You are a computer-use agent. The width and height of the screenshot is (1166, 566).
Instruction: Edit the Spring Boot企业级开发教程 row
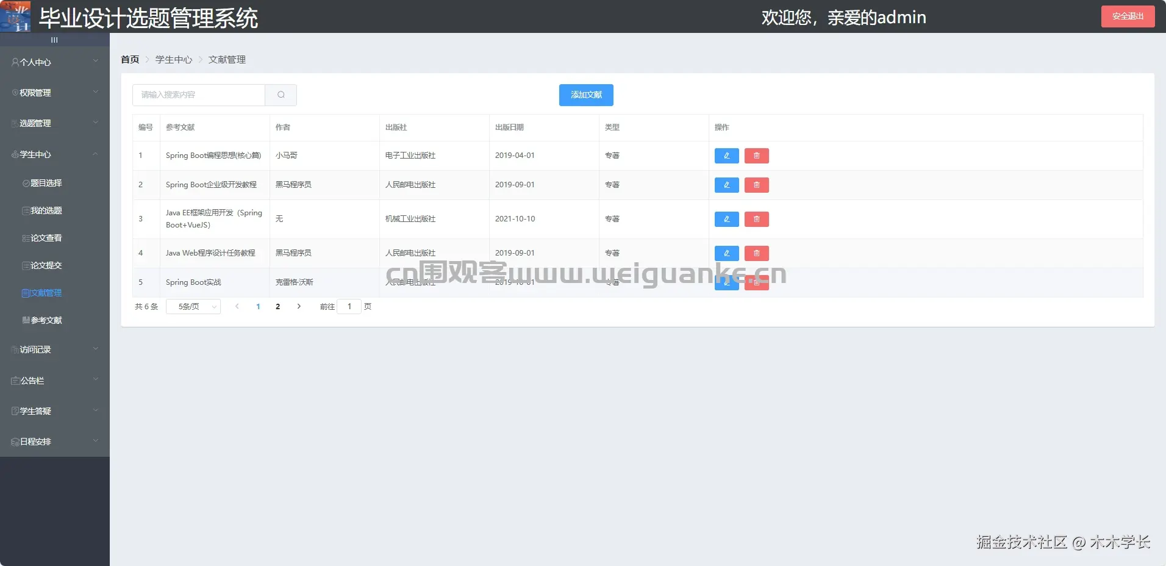coord(726,185)
